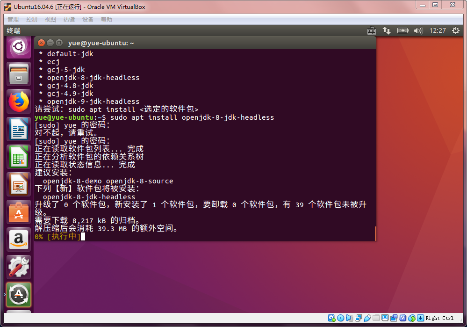Click the 'openjdk-8-demo openjdk-8-source' suggestion line

coord(108,181)
